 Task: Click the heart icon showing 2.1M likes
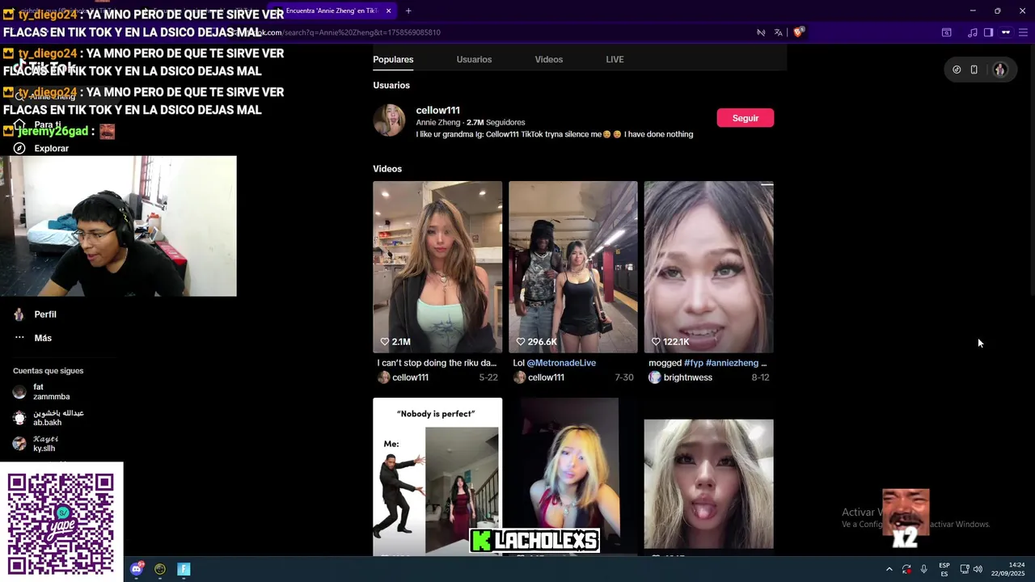point(385,342)
